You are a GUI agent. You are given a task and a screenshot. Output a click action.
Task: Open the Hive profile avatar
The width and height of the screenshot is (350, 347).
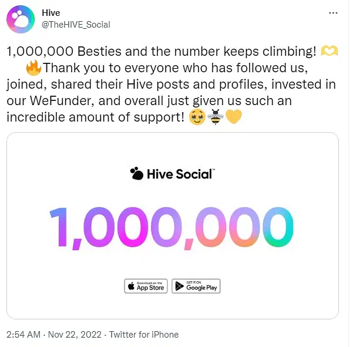[x=21, y=19]
